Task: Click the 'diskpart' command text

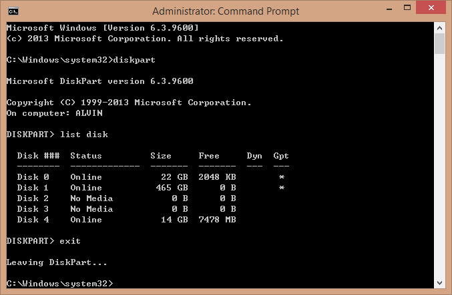Action: [134, 60]
